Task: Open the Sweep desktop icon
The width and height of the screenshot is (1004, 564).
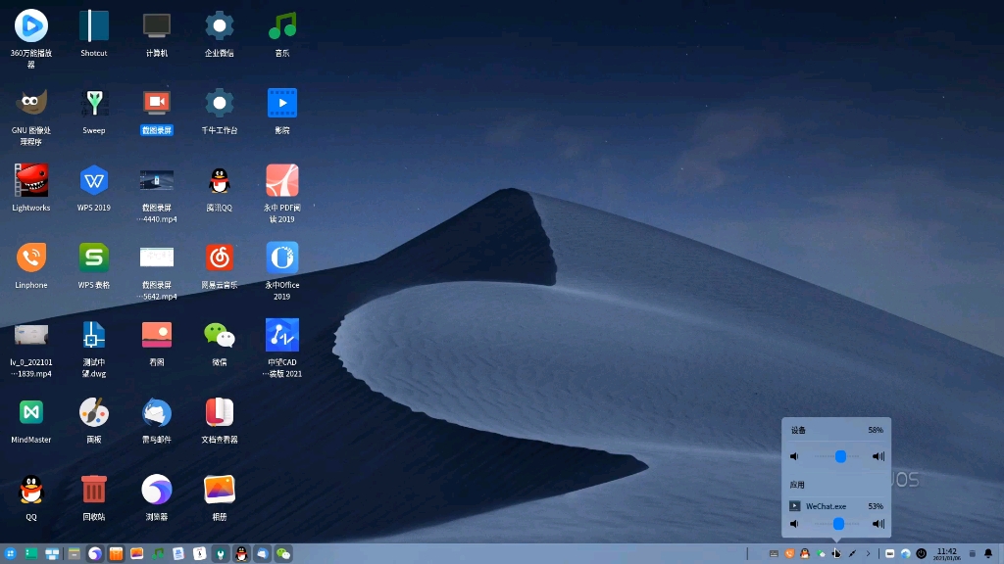Action: click(x=94, y=103)
